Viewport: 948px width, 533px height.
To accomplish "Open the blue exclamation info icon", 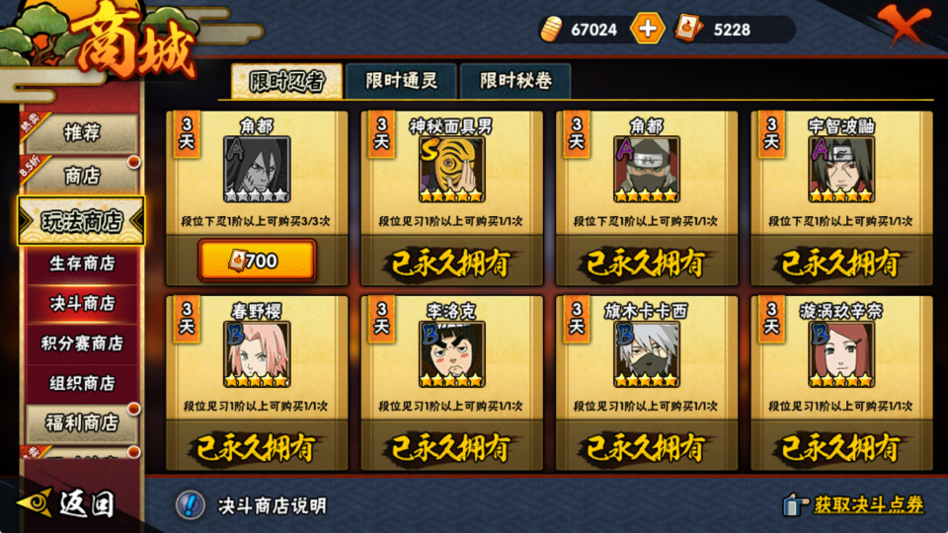I will point(190,504).
